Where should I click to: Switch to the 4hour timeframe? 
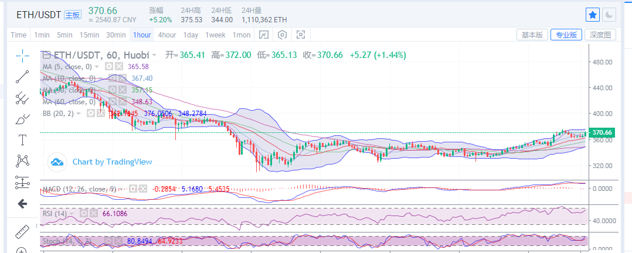click(167, 35)
